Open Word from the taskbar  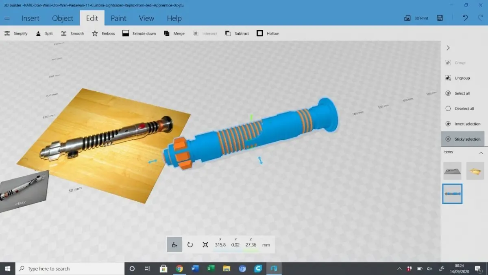(x=195, y=268)
